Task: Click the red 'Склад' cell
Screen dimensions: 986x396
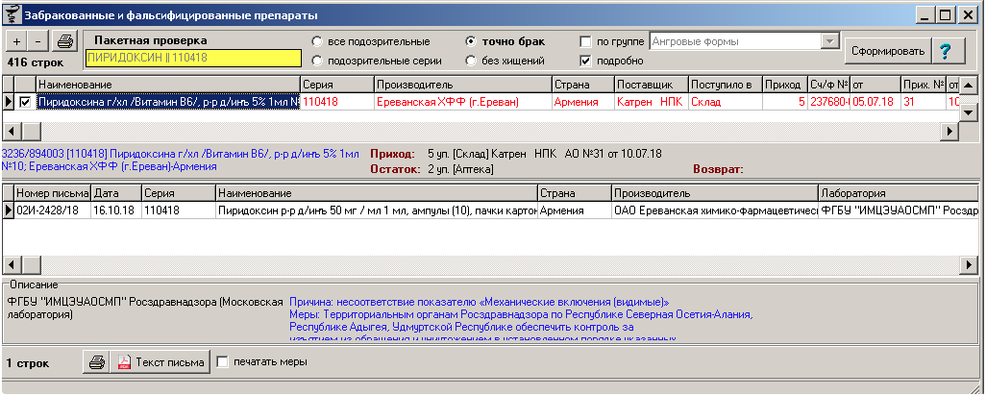Action: pos(726,102)
